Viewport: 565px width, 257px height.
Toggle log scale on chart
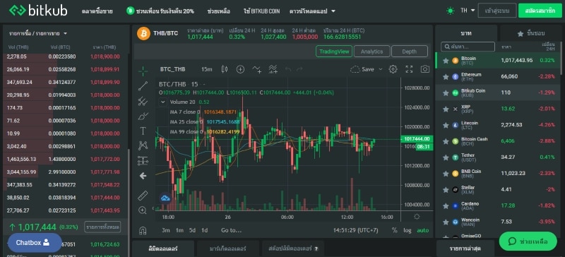(x=408, y=230)
